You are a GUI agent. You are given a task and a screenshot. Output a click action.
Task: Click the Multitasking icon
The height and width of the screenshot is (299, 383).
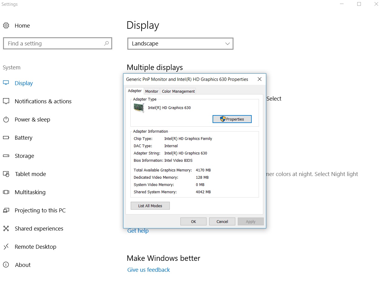[6, 192]
